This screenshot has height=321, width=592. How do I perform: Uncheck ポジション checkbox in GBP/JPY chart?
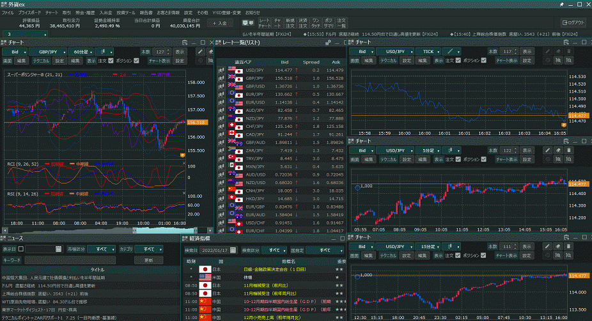137,61
